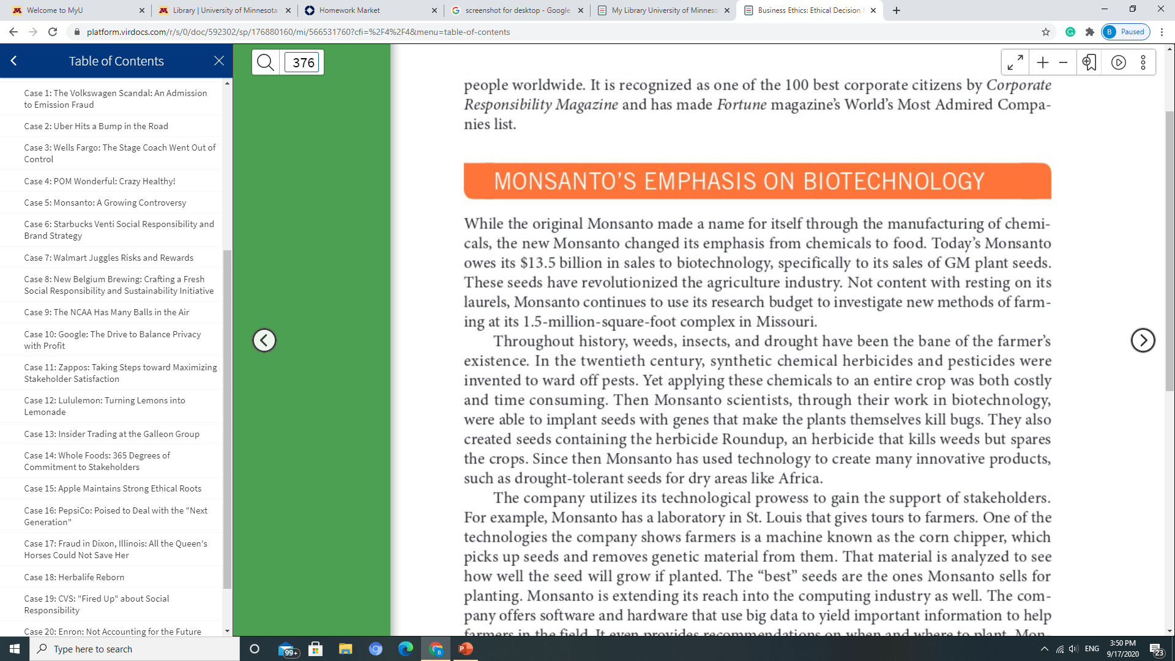Open Case 4: POM Wonderful

tap(100, 181)
